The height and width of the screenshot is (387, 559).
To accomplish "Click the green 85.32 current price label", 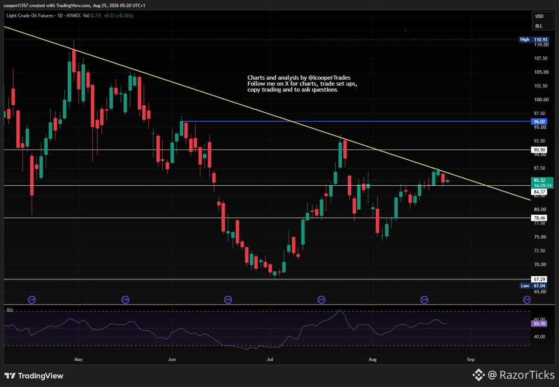I will [542, 183].
